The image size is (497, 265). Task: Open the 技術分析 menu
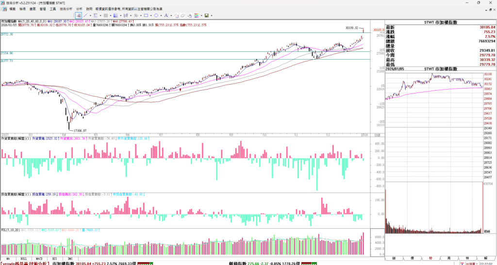66,9
